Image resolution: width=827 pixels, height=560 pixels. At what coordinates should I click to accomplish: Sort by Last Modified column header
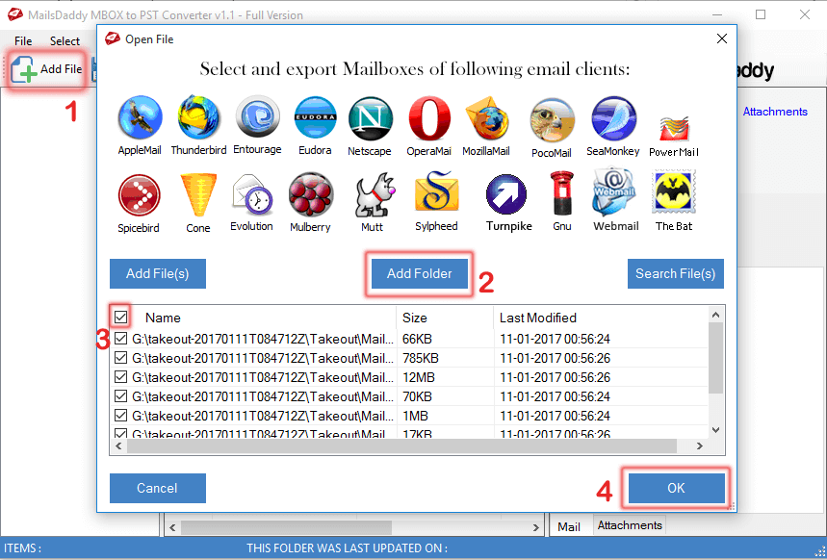coord(537,318)
